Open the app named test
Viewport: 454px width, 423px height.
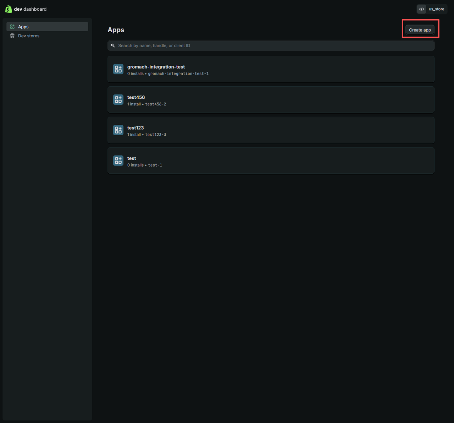(x=132, y=158)
